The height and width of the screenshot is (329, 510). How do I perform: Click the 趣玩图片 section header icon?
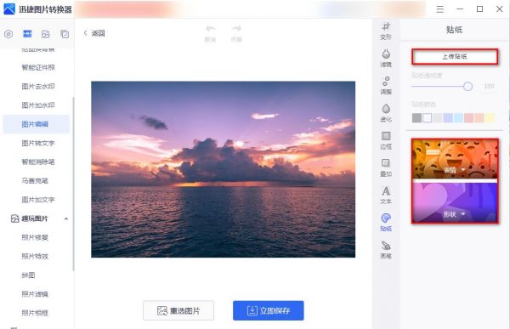[x=15, y=218]
